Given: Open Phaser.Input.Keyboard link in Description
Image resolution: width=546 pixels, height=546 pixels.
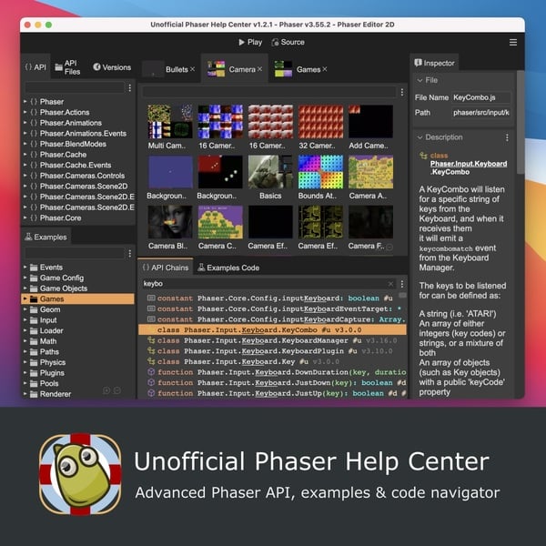Looking at the screenshot, I should coord(469,164).
